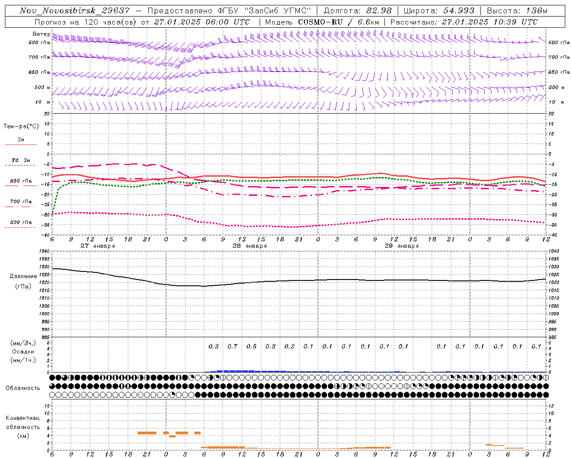Click the computed time Рассчитано: 27.01.2025 10:39 UTC

click(x=464, y=22)
